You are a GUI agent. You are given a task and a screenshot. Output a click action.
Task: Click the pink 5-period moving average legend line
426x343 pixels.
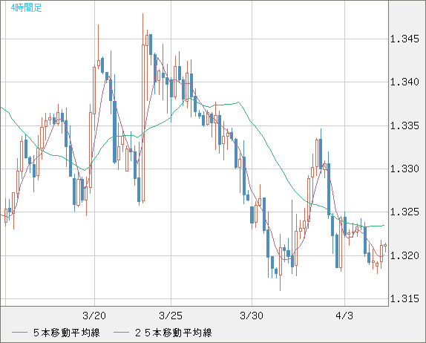[x=19, y=333]
